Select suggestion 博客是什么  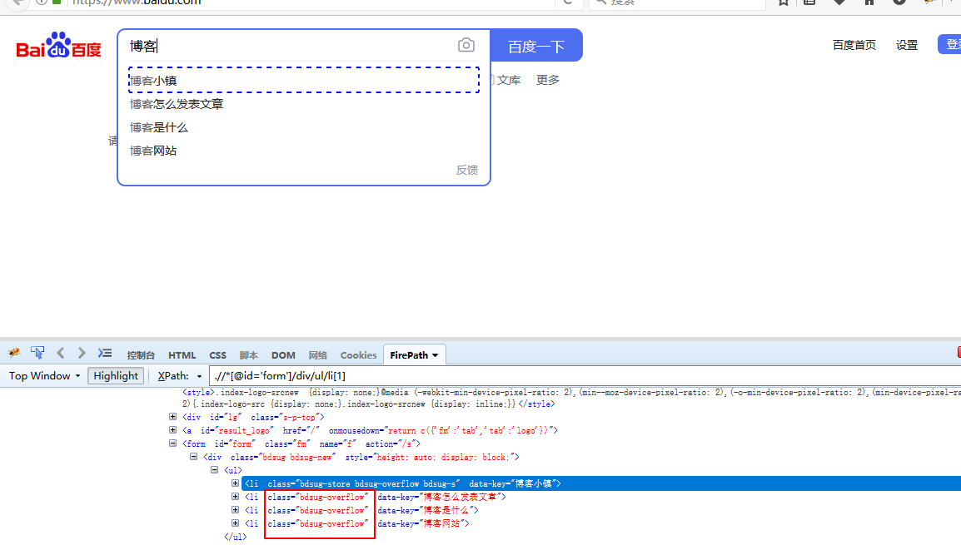tap(304, 127)
